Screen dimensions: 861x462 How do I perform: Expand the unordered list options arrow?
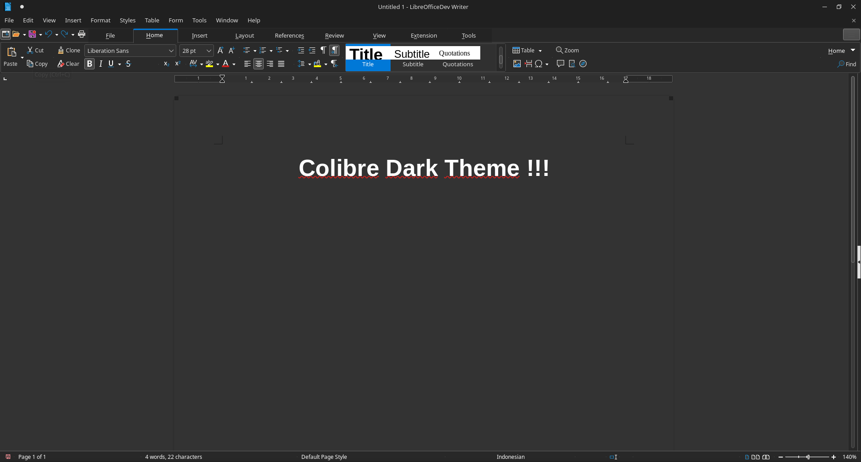coord(255,51)
